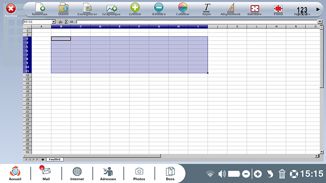326x183 pixels.
Task: Click the formula input field
Action: [197, 22]
